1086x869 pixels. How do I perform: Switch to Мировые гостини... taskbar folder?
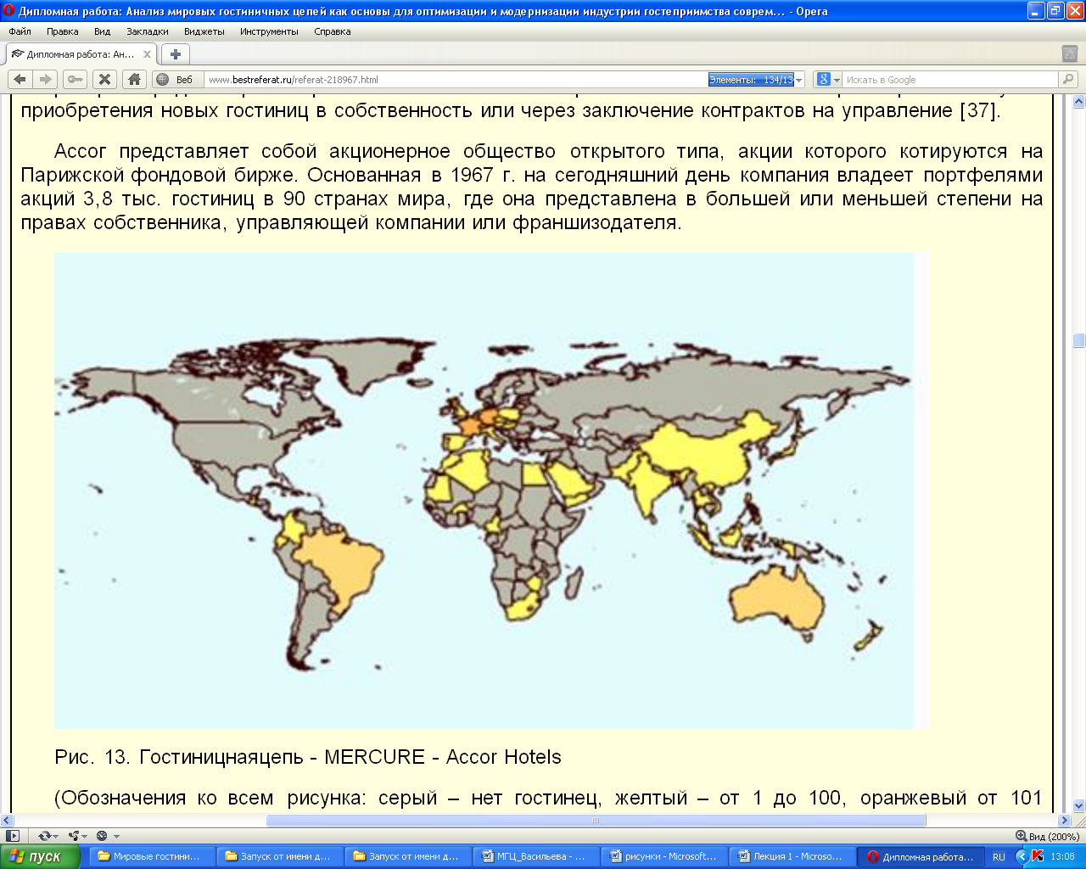click(x=151, y=856)
